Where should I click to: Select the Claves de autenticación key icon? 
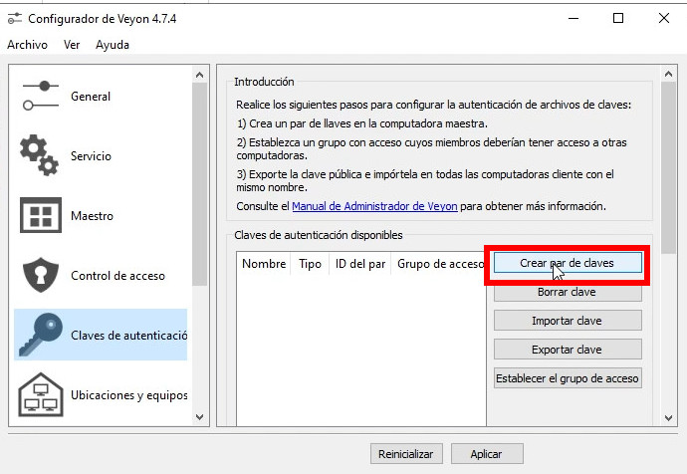click(x=41, y=336)
